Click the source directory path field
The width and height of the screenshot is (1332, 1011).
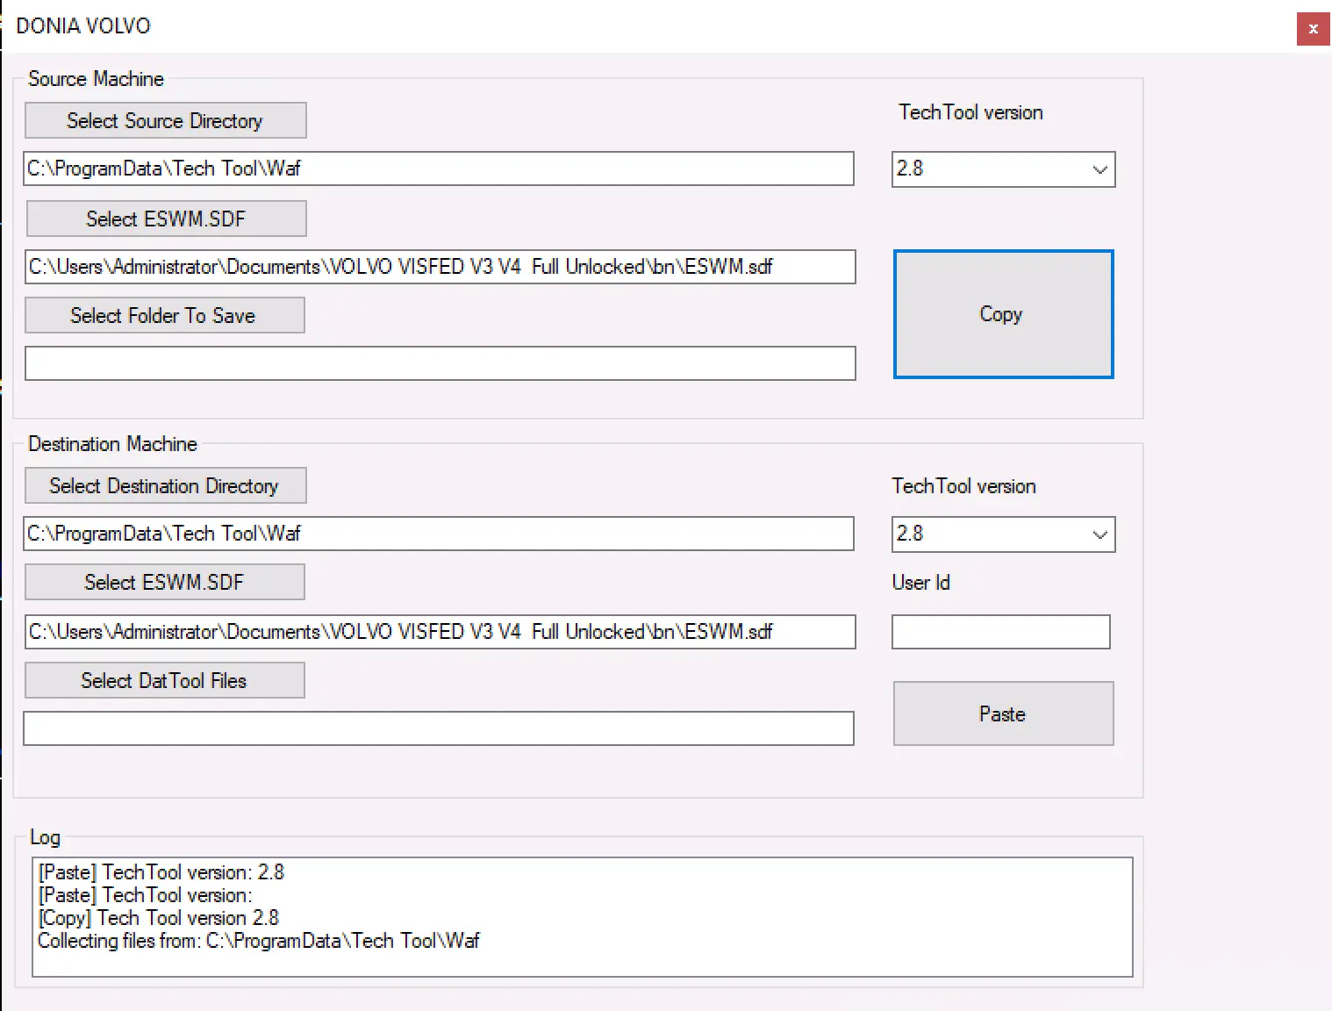click(x=439, y=168)
